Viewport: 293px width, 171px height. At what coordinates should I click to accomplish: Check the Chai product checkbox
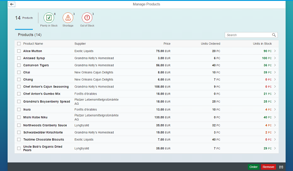(x=19, y=72)
